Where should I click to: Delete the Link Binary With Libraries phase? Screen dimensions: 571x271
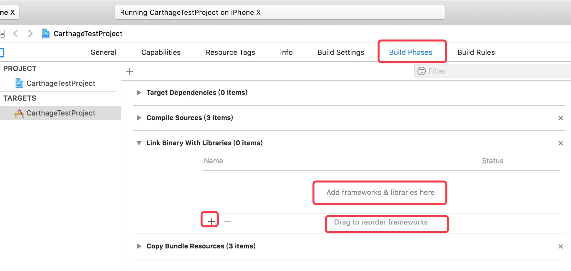coord(561,143)
